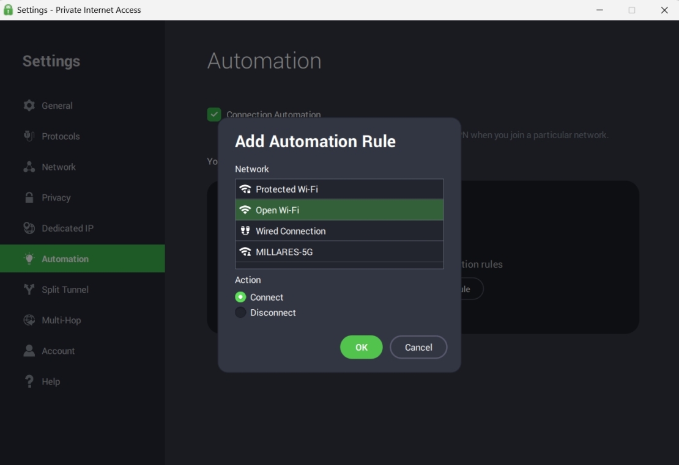The width and height of the screenshot is (679, 465).
Task: Open the Automation settings tab
Action: [x=82, y=258]
